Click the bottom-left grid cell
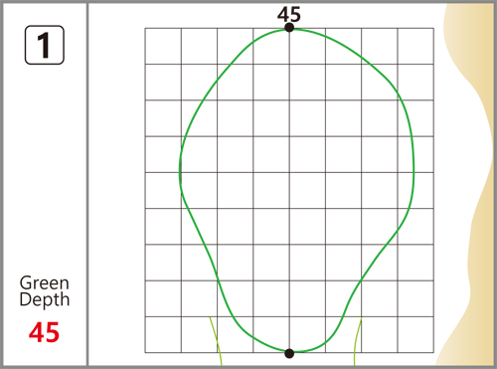Viewport: 497px width, 369px height. coord(163,334)
